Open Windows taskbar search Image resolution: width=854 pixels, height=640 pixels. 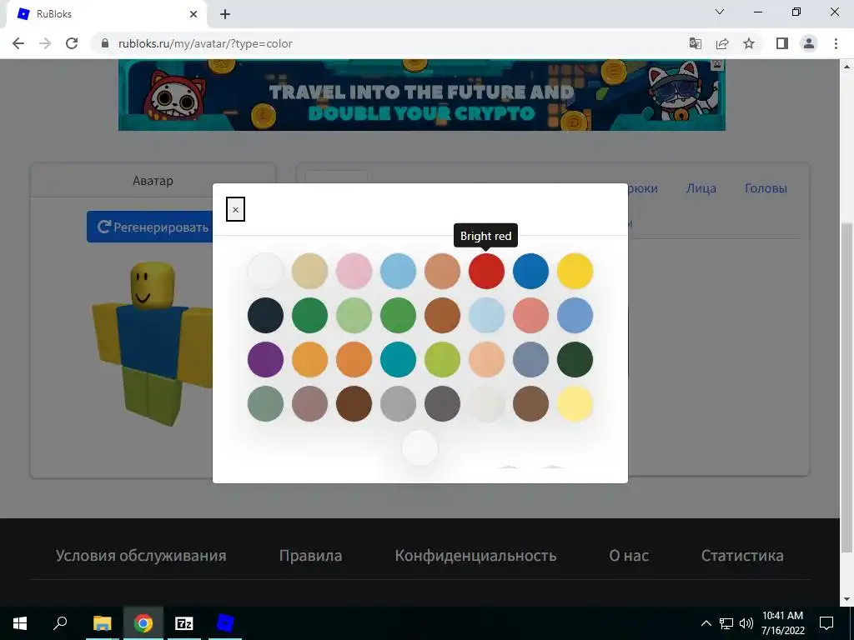click(x=60, y=623)
